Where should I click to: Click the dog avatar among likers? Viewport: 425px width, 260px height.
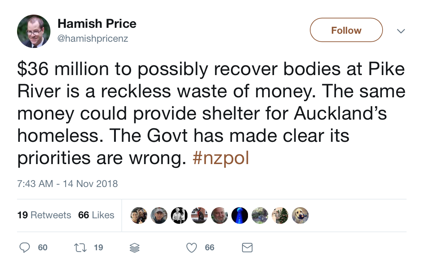pyautogui.click(x=300, y=215)
